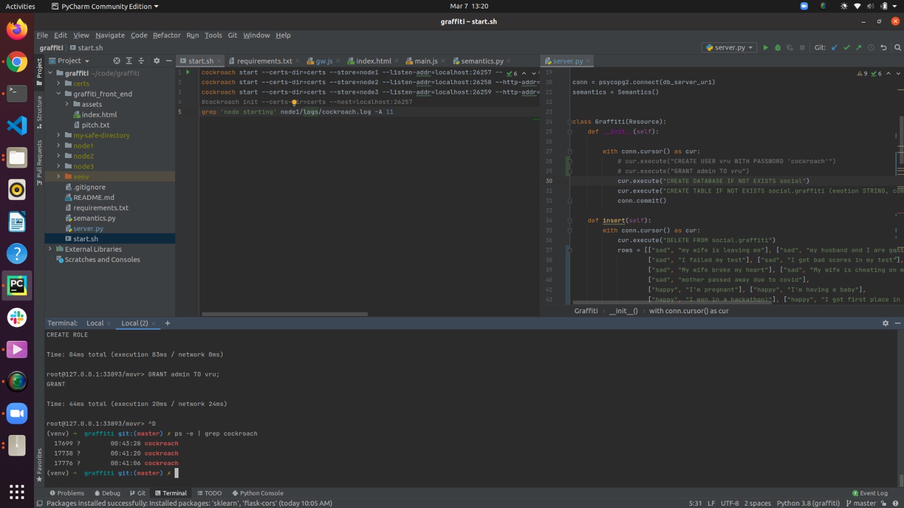904x508 pixels.
Task: Click the Git commit checkmark icon
Action: (x=846, y=48)
